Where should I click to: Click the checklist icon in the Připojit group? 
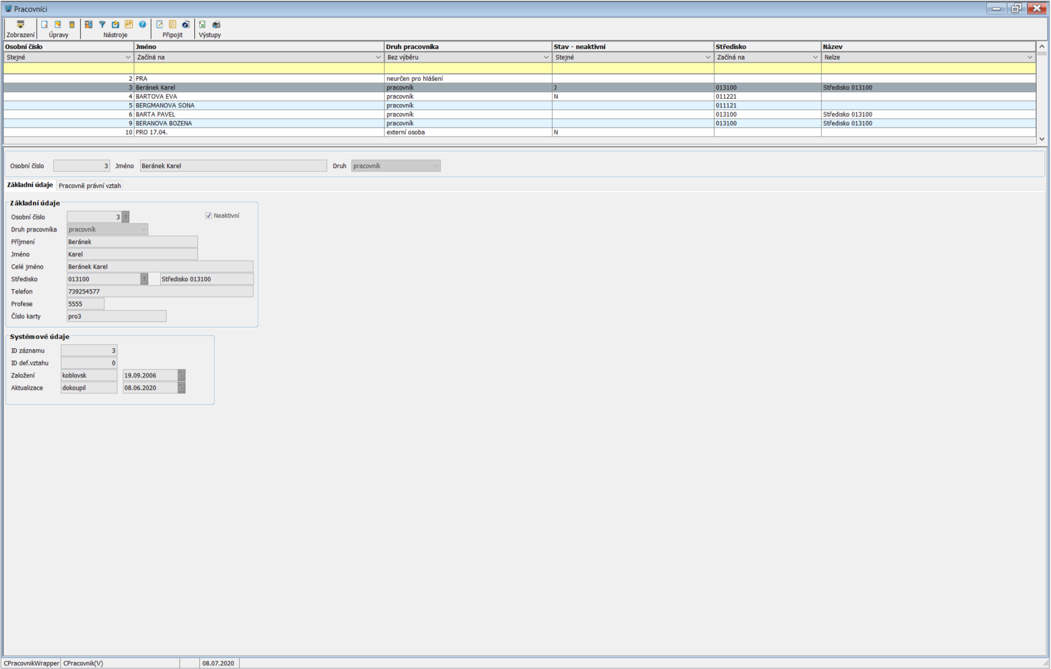point(173,25)
